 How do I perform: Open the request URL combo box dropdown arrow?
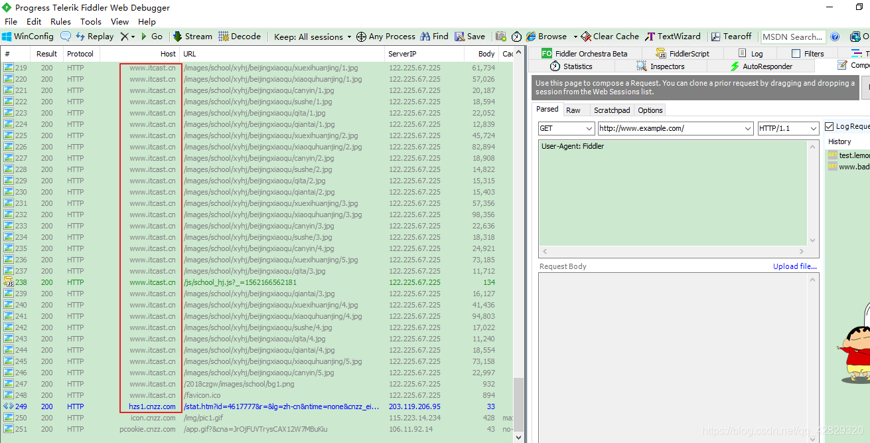pyautogui.click(x=747, y=128)
